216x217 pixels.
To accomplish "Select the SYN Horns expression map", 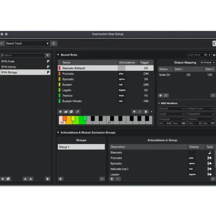I will click(x=25, y=67).
